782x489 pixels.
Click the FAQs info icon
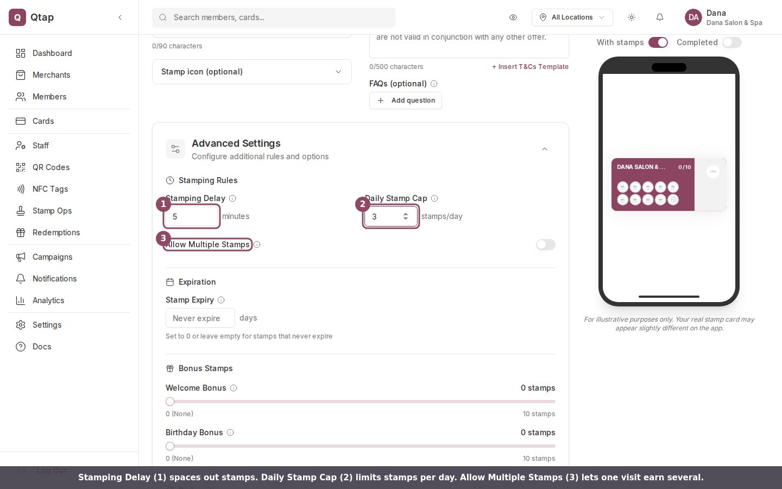(434, 84)
